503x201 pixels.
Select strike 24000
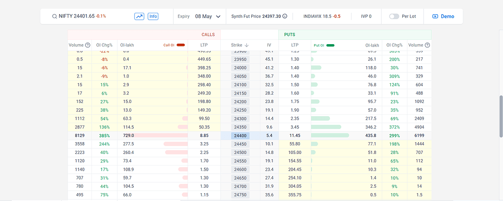pyautogui.click(x=240, y=68)
